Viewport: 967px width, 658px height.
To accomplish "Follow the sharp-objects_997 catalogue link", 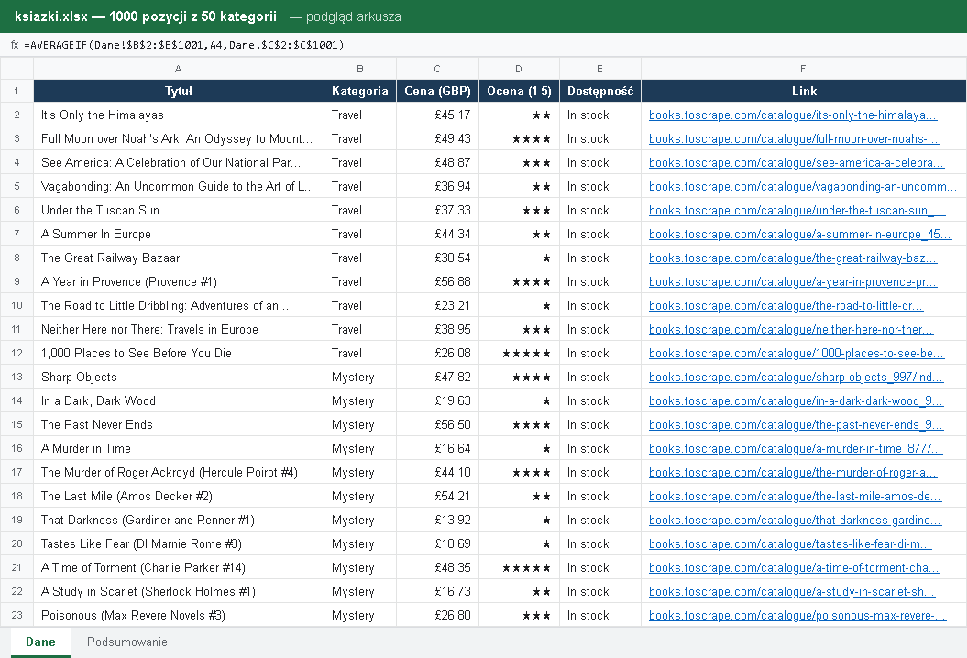I will tap(796, 378).
